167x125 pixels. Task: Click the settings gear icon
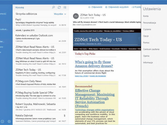click(9, 121)
